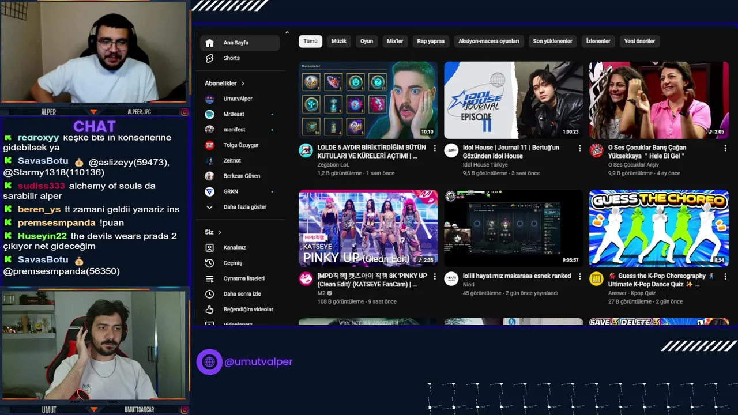Click the Kanalınız icon
Viewport: 738px width, 415px height.
[210, 247]
